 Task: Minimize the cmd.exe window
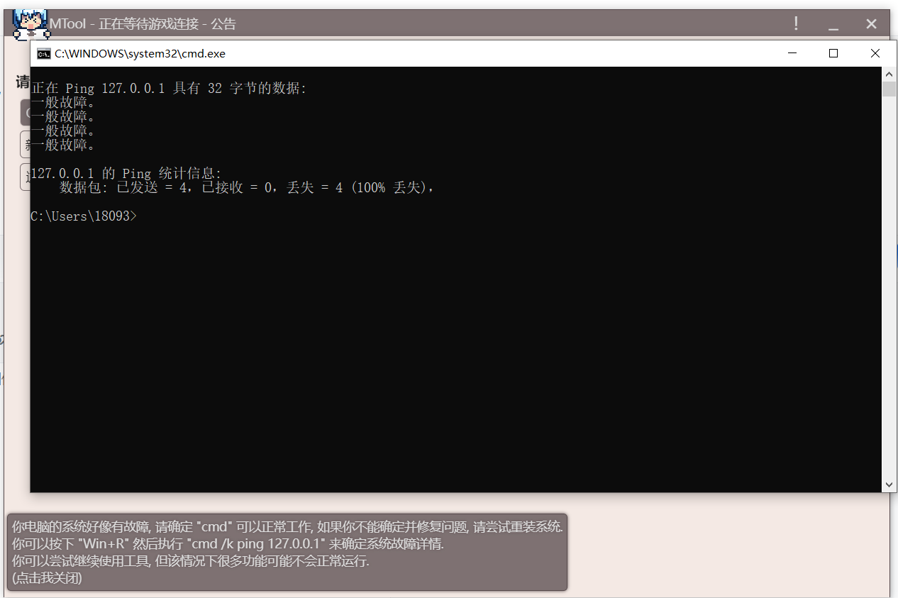tap(792, 53)
